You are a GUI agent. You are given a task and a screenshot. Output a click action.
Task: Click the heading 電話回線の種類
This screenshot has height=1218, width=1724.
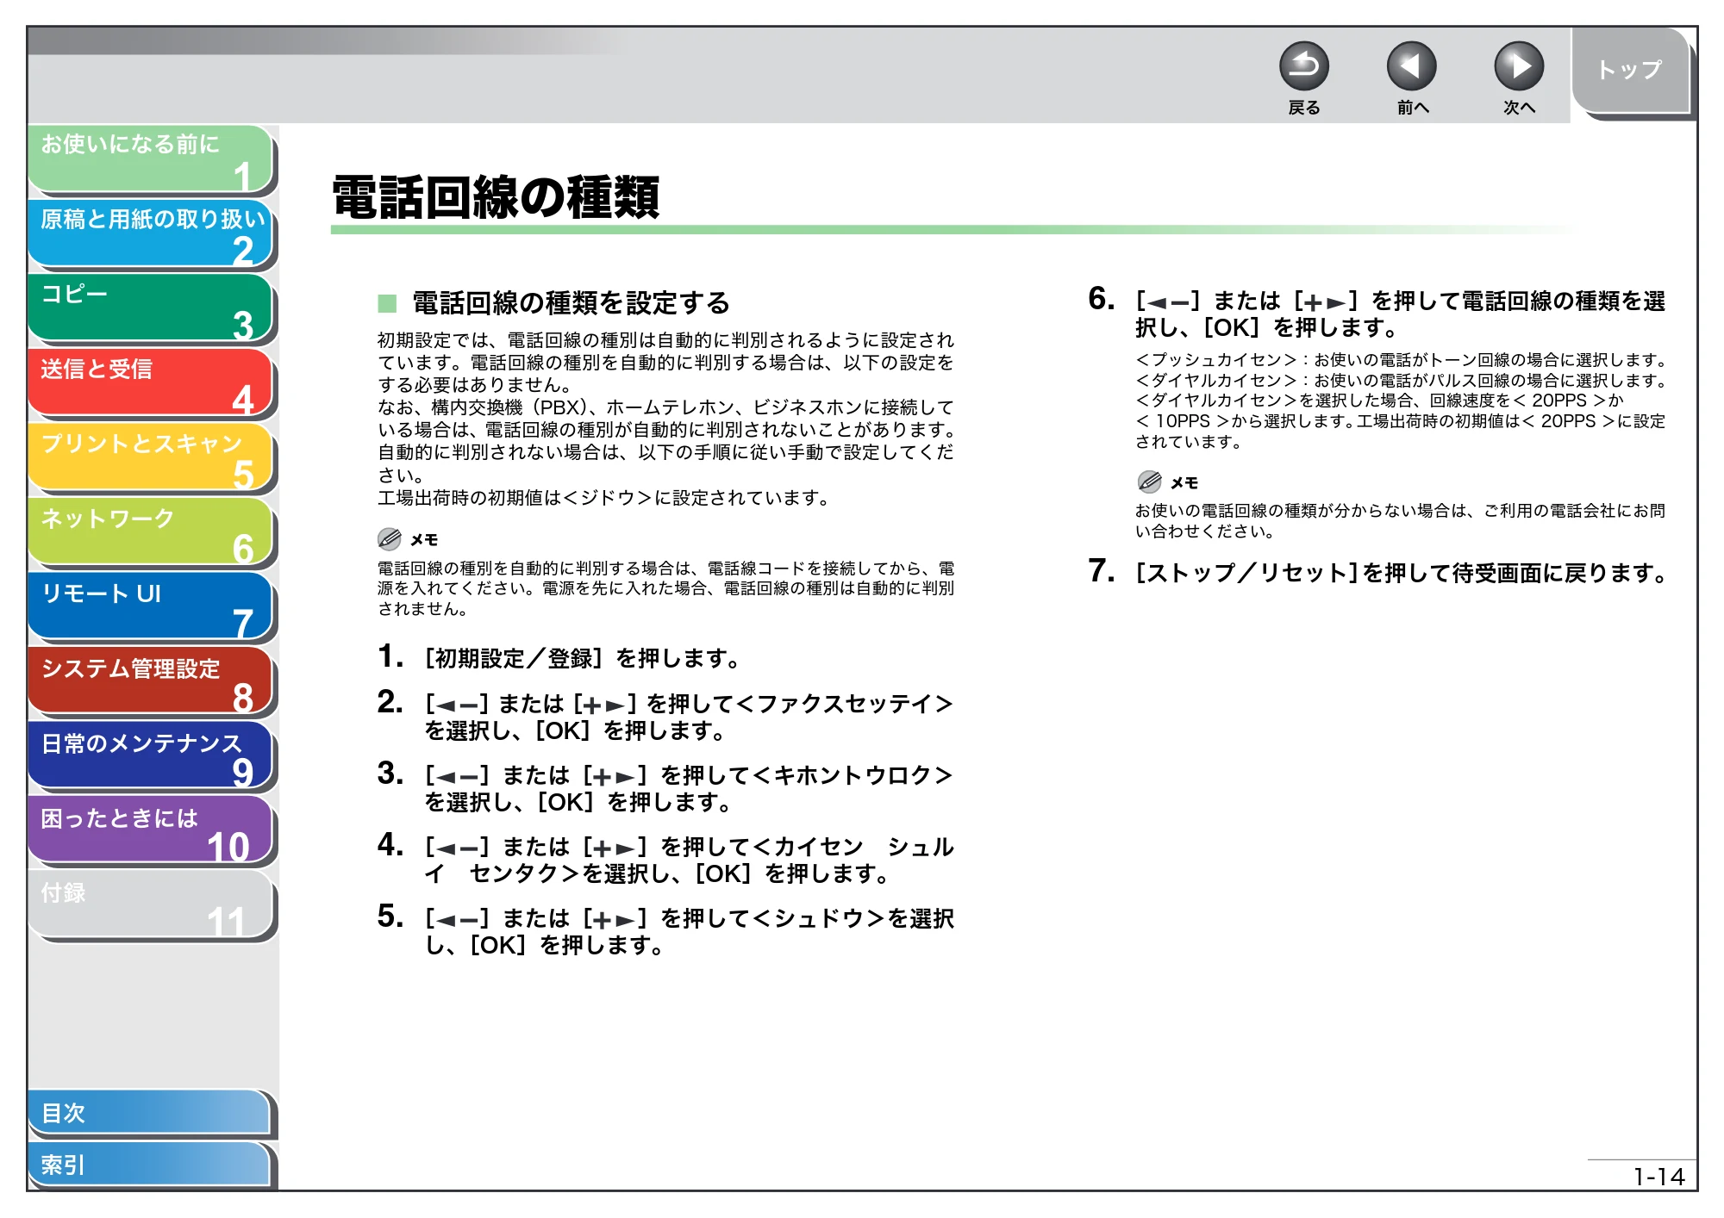click(x=496, y=198)
